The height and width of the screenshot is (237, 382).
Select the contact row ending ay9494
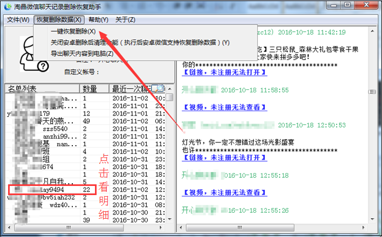click(x=85, y=190)
